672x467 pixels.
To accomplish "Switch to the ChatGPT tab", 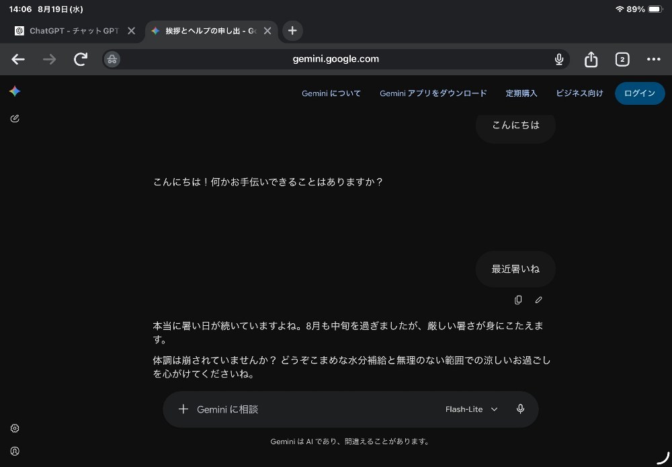I will click(69, 31).
